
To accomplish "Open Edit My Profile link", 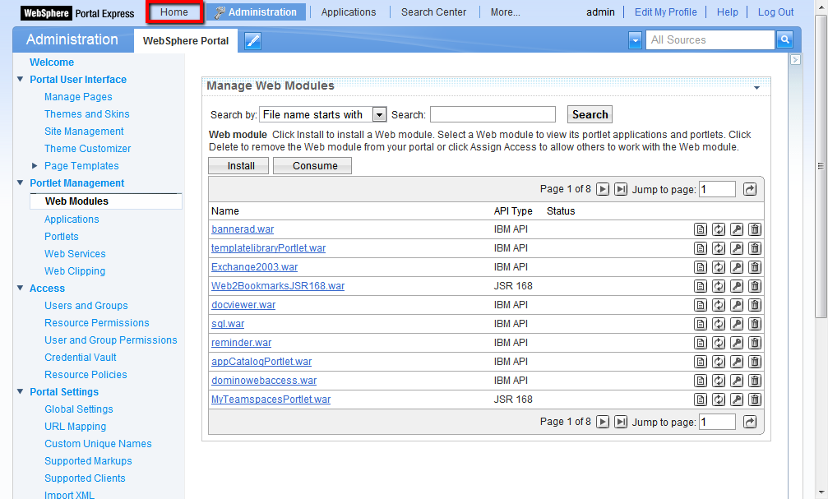I will point(665,12).
